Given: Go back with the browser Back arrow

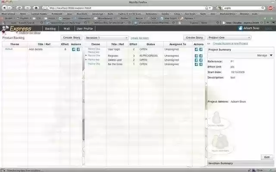Looking at the screenshot, I should click(5, 8).
